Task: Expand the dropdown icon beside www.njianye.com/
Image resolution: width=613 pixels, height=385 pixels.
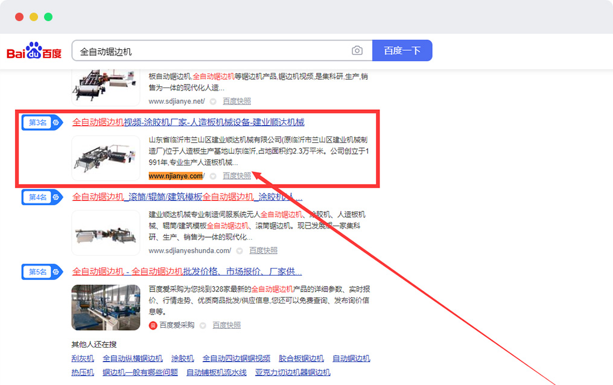Action: (213, 176)
